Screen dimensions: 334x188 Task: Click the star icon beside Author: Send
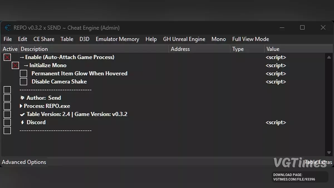point(22,98)
